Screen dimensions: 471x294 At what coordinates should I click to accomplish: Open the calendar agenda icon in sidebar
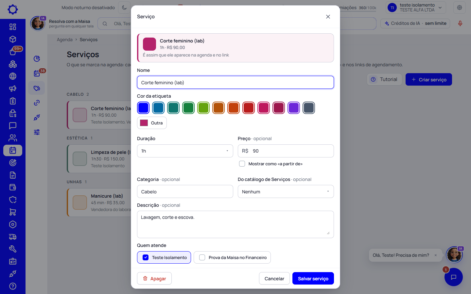point(13,150)
